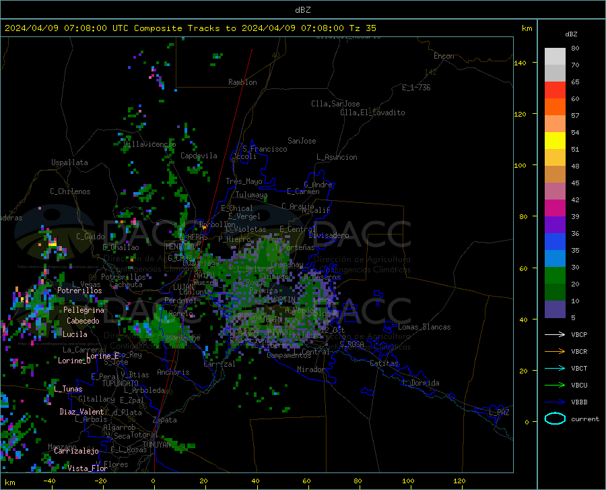The height and width of the screenshot is (490, 606).
Task: Click the magenta 39 dBZ color swatch
Action: click(555, 208)
